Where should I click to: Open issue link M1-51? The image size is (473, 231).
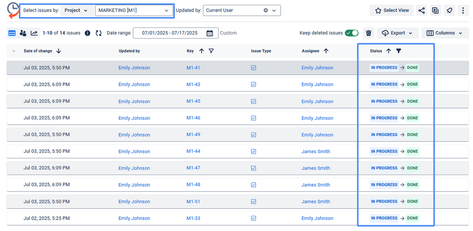pos(193,202)
